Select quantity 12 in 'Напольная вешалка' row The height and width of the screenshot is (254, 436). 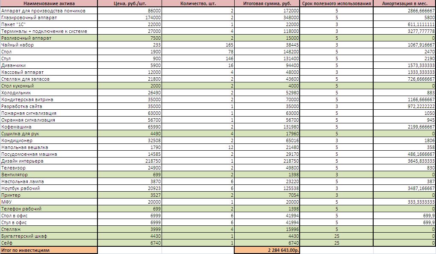pos(198,147)
